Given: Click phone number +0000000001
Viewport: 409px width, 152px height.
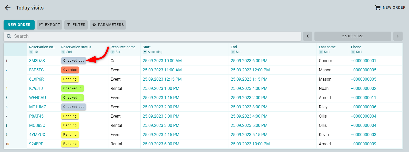Looking at the screenshot, I should pos(364,61).
